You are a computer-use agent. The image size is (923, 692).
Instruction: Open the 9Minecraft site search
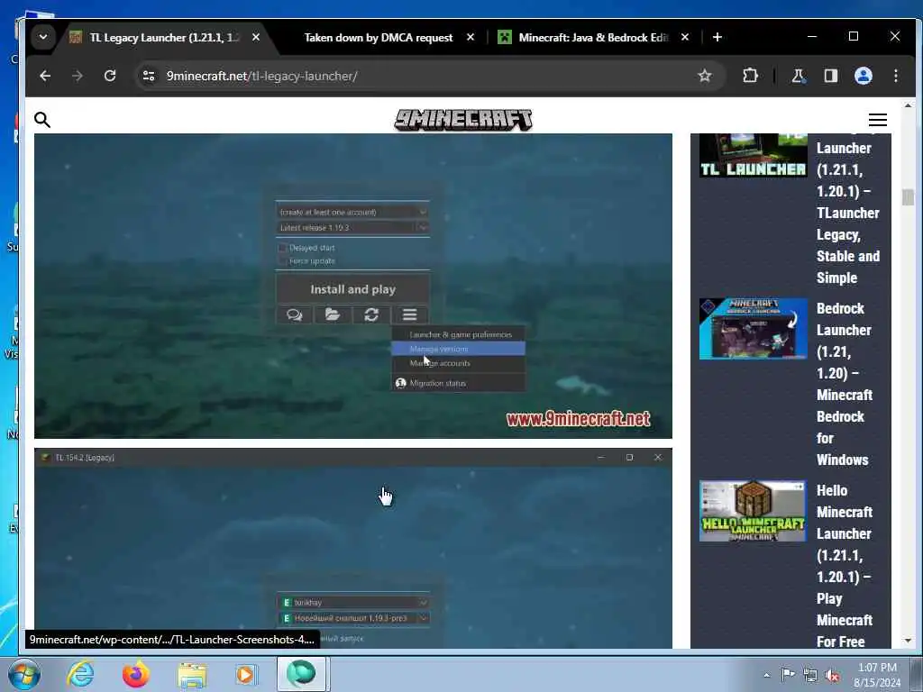[x=42, y=120]
